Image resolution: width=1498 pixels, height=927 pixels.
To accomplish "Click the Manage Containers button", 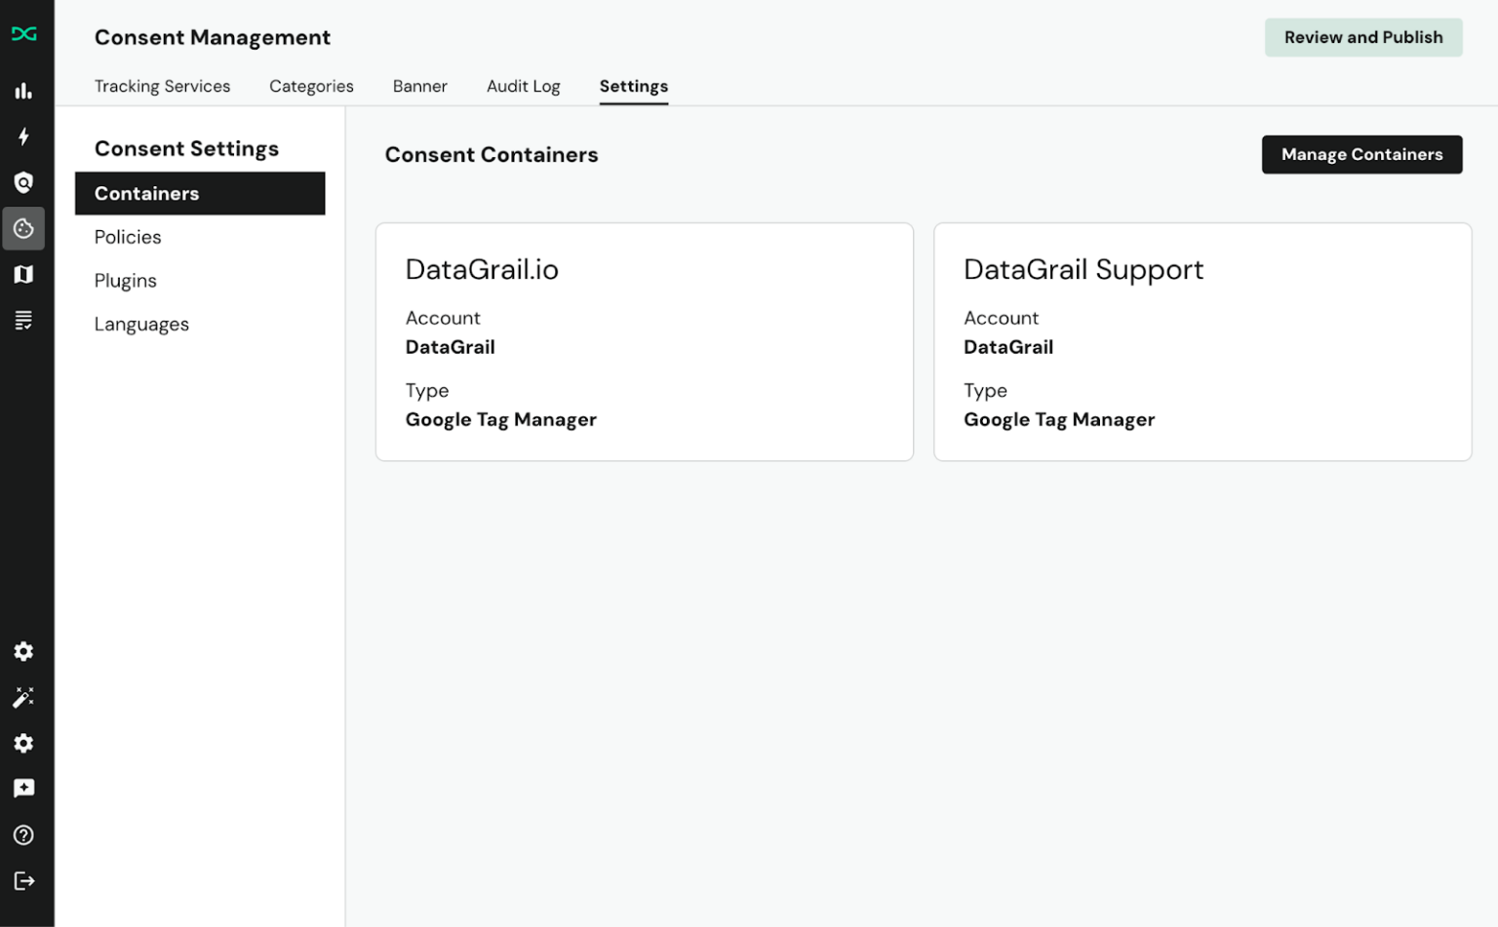I will 1361,154.
